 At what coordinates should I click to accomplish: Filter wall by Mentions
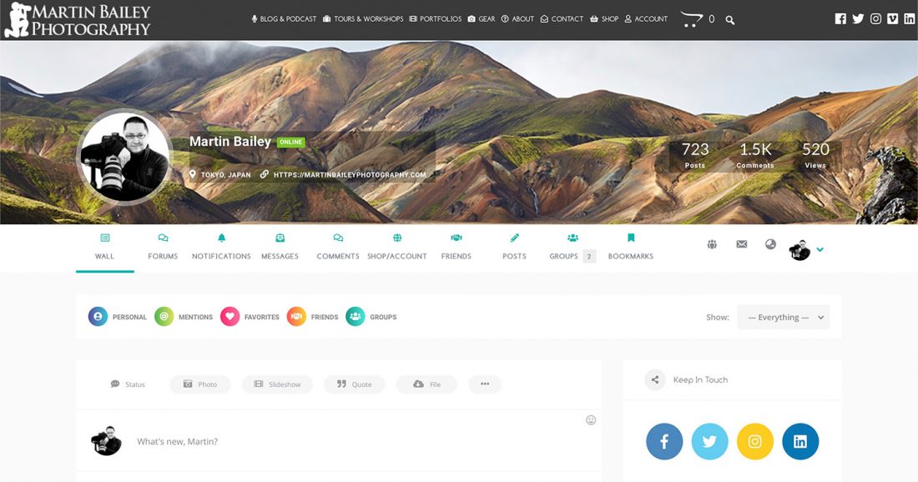pyautogui.click(x=184, y=317)
